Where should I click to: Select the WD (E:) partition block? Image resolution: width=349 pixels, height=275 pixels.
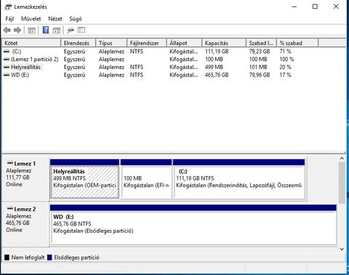[193, 225]
